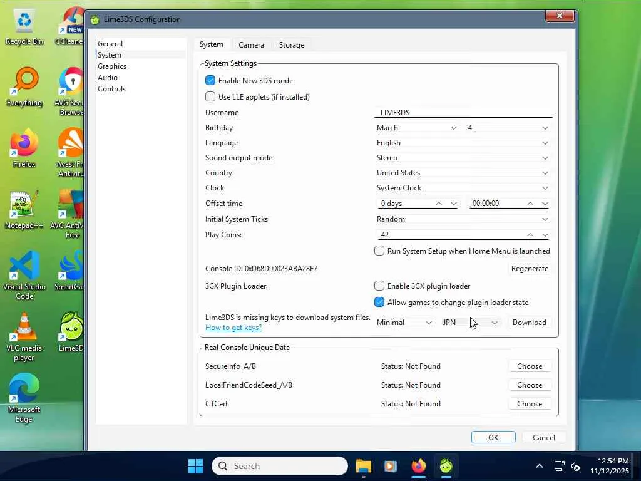The image size is (641, 481).
Task: Click the muted volume tray icon
Action: click(x=575, y=466)
